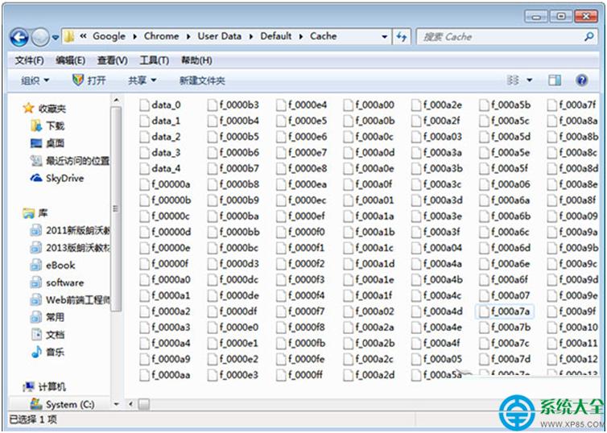Expand the 共享 dropdown menu

pos(142,80)
